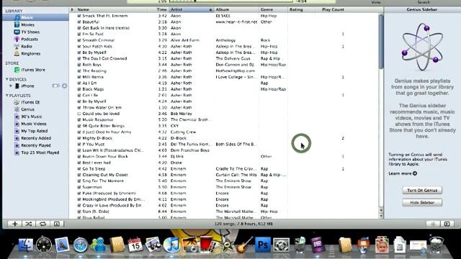Uncheck the Go To Sleep song
Image resolution: width=461 pixels, height=259 pixels.
tap(79, 169)
